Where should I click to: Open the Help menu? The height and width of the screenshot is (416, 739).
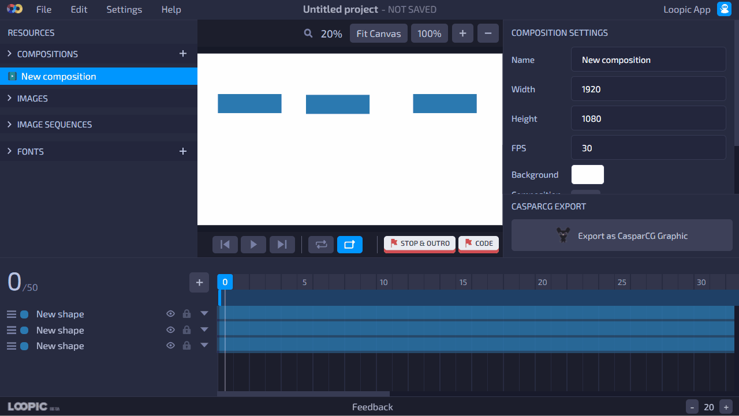coord(171,9)
